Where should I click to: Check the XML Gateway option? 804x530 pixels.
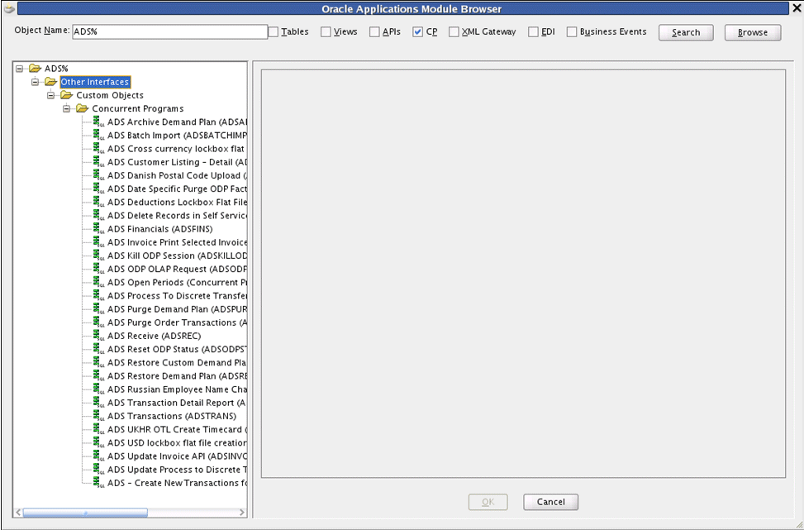[454, 31]
